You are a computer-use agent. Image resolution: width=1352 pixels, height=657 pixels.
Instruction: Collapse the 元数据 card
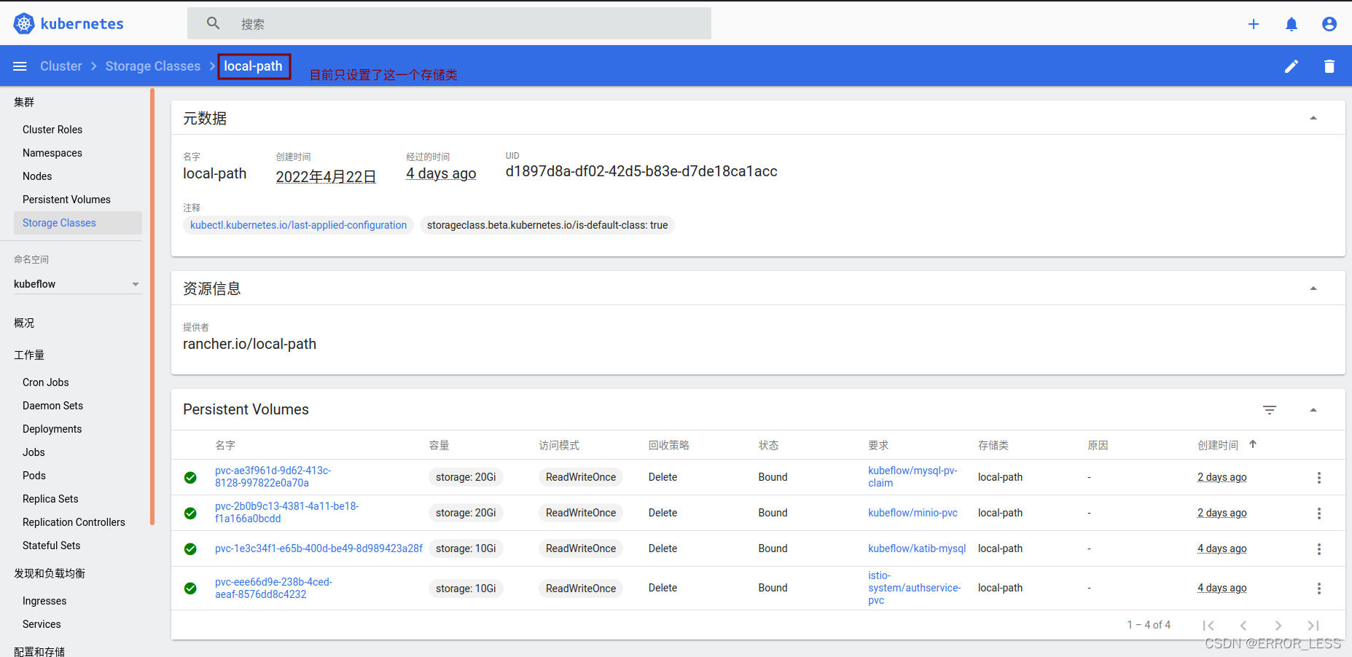tap(1313, 118)
